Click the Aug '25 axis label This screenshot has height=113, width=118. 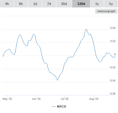94,99
